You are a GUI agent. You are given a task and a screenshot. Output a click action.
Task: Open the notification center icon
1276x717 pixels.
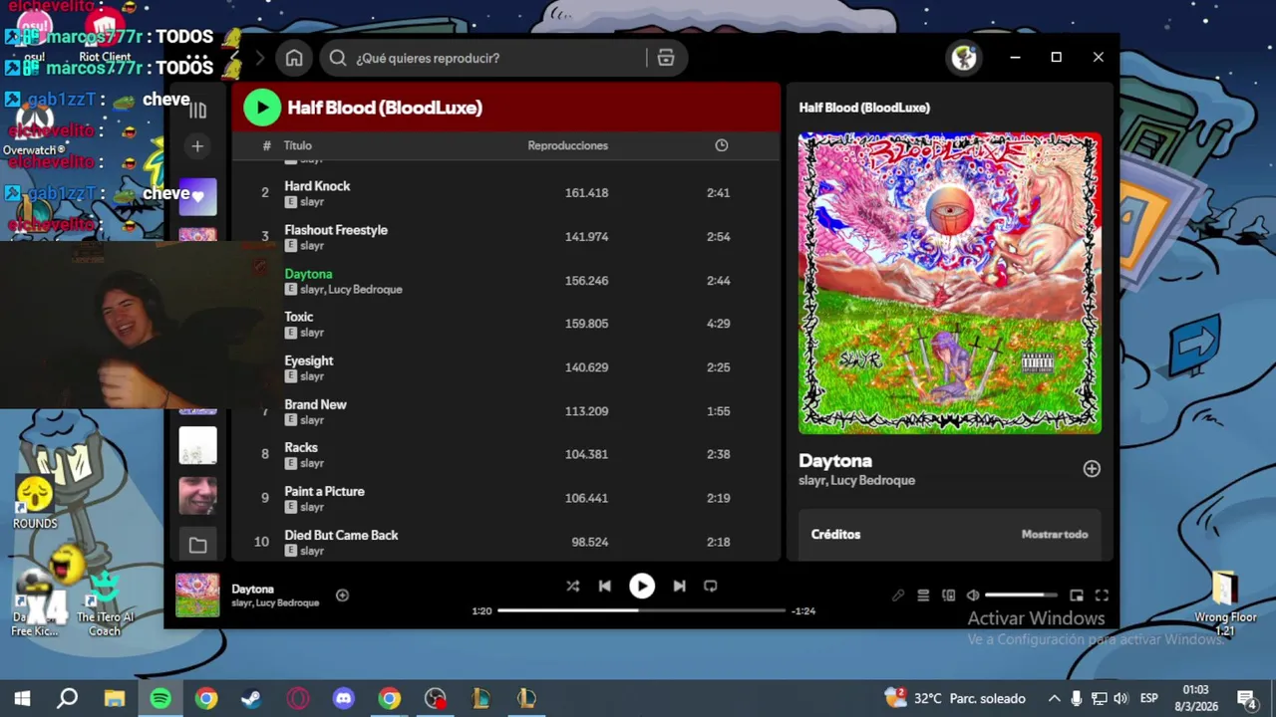point(1246,698)
